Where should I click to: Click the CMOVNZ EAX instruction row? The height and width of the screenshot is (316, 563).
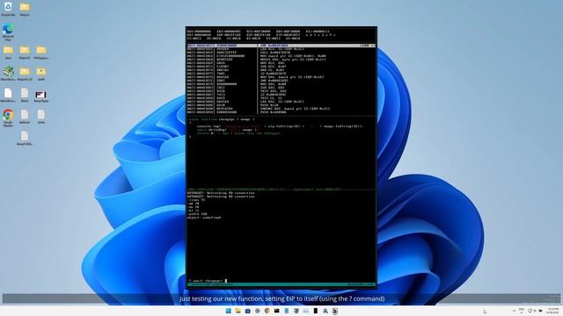point(296,109)
